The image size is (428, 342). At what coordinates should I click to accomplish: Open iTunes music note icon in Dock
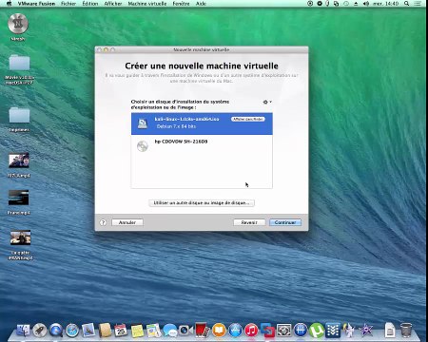(x=251, y=331)
